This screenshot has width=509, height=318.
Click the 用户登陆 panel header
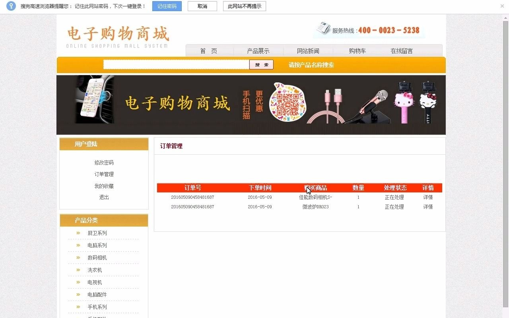[x=104, y=144]
